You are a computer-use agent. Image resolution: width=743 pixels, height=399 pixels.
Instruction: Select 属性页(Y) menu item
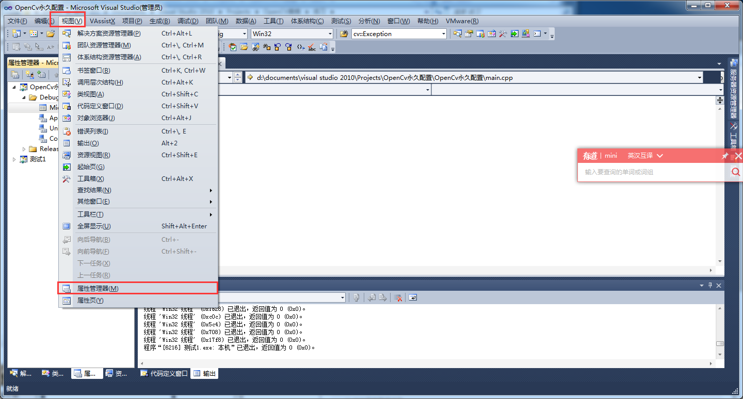138,301
